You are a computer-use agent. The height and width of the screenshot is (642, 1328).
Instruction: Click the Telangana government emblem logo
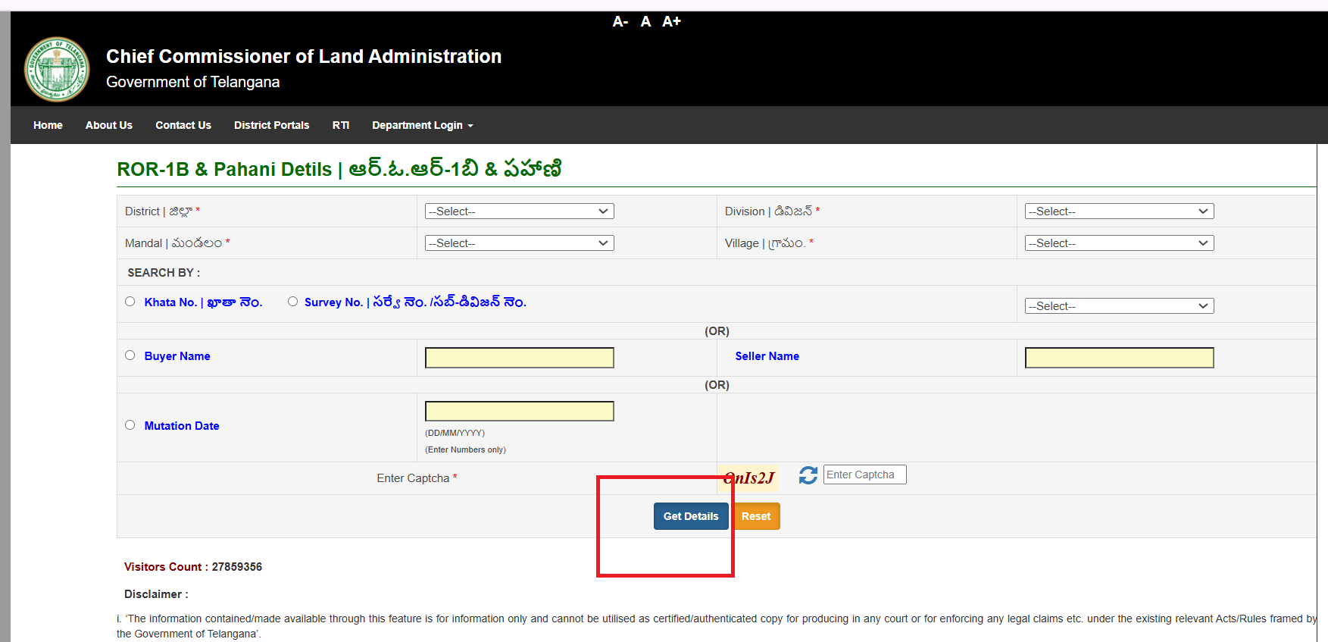57,69
